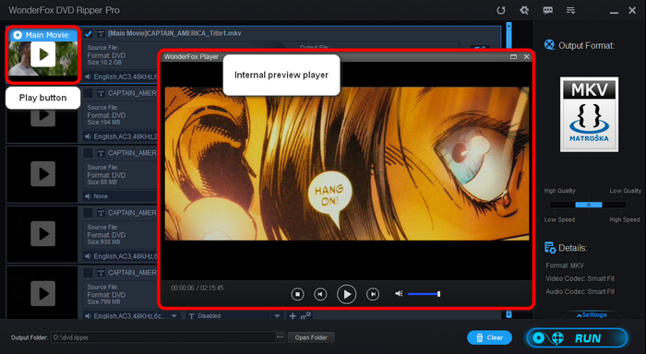Play preview of the 88 MB title
The height and width of the screenshot is (354, 646).
point(42,173)
